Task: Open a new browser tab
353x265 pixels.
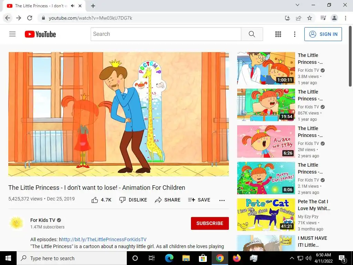Action: click(x=93, y=6)
